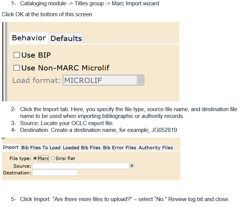The width and height of the screenshot is (244, 206).
Task: Open Bib Files To Load tab
Action: pyautogui.click(x=41, y=147)
